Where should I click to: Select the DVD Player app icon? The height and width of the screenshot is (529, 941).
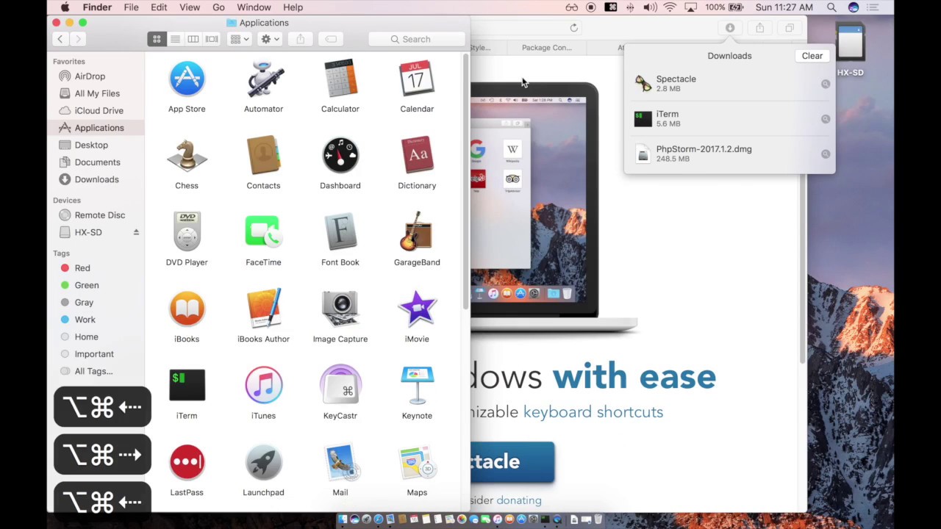(187, 232)
